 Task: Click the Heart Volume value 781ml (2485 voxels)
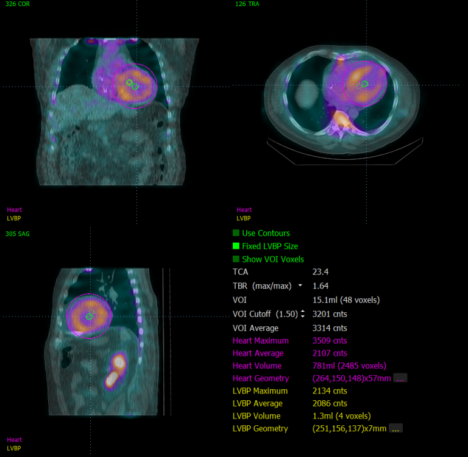(x=349, y=365)
